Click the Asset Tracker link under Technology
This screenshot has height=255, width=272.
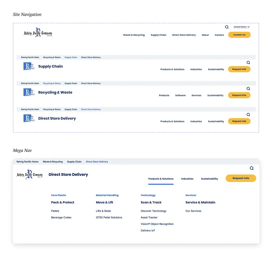[x=149, y=217]
